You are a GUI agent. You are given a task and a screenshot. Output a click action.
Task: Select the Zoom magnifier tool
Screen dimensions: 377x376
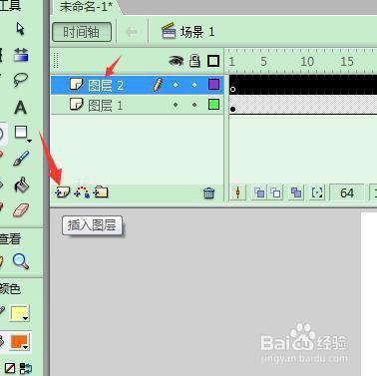point(21,261)
